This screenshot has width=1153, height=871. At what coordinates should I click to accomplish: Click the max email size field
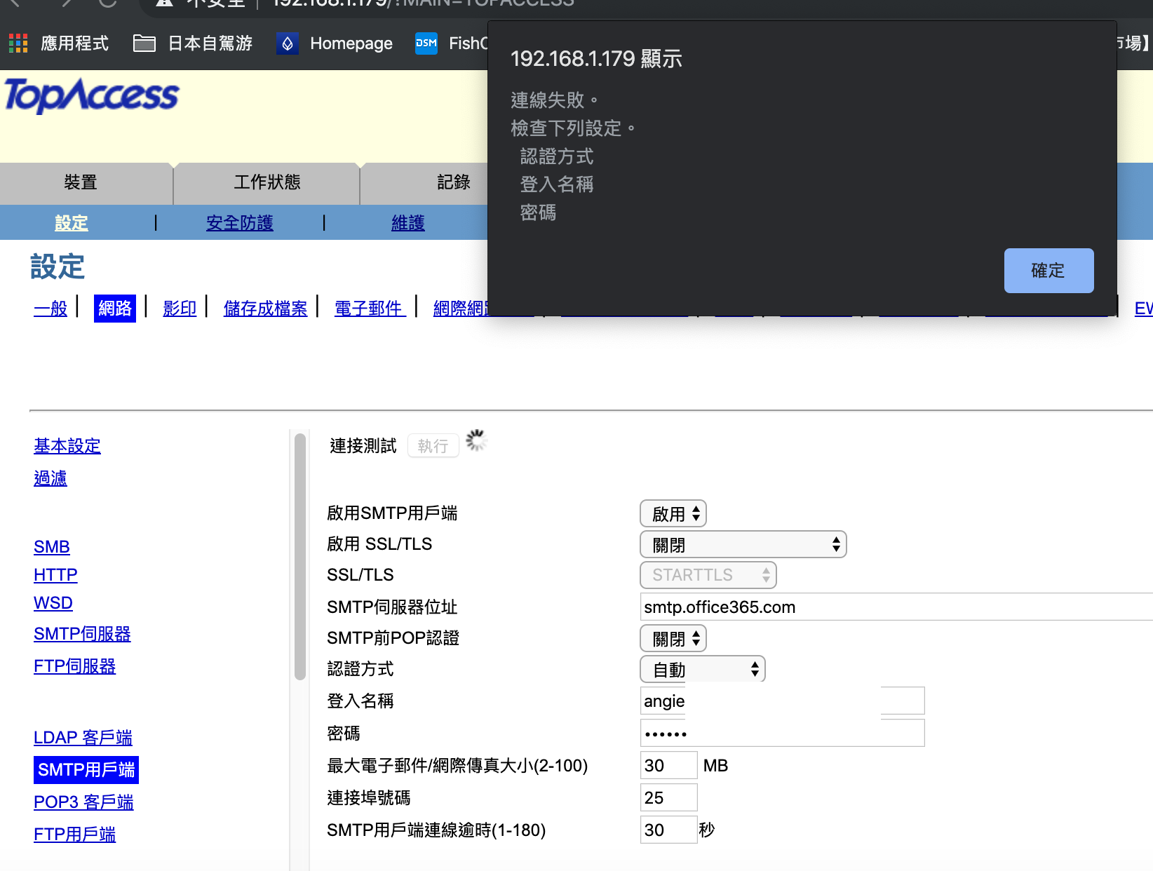(669, 766)
